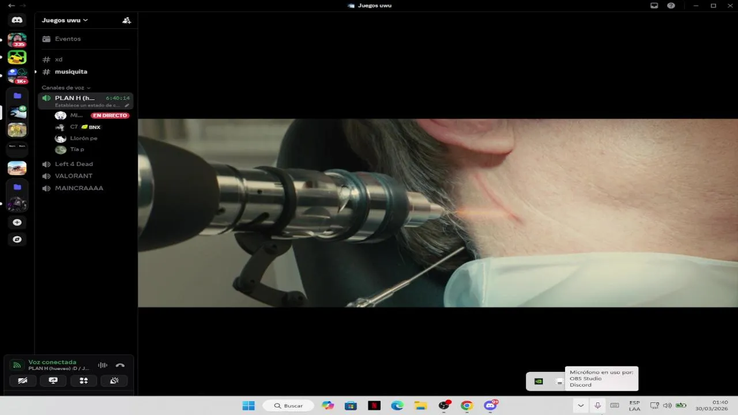Open touch keyboard tray icon
738x415 pixels.
point(615,406)
